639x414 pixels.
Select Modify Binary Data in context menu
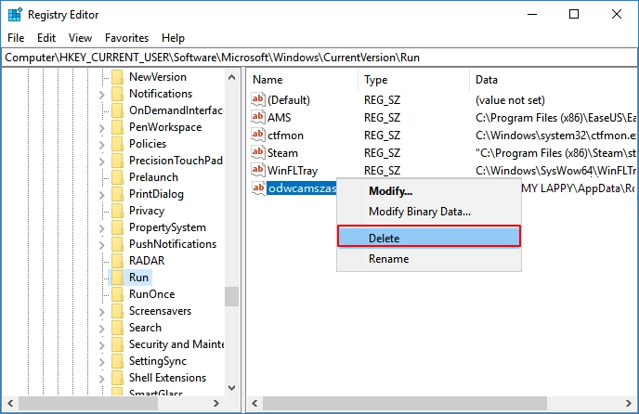(419, 211)
